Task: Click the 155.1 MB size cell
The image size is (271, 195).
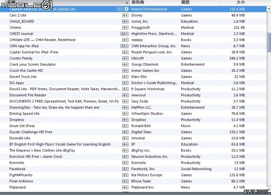Action: [237, 132]
